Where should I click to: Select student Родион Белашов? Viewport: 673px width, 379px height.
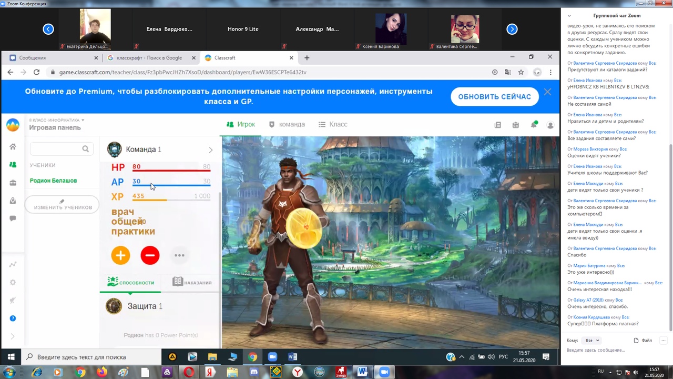53,181
